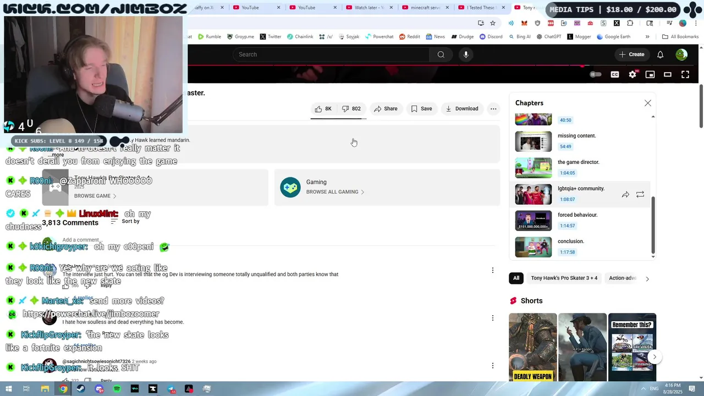The width and height of the screenshot is (704, 396).
Task: Click the 40:50 chapter timestamp
Action: click(565, 120)
